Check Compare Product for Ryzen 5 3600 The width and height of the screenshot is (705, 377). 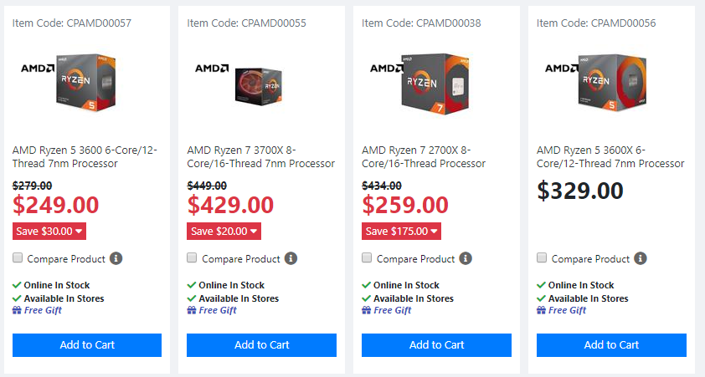pos(18,258)
